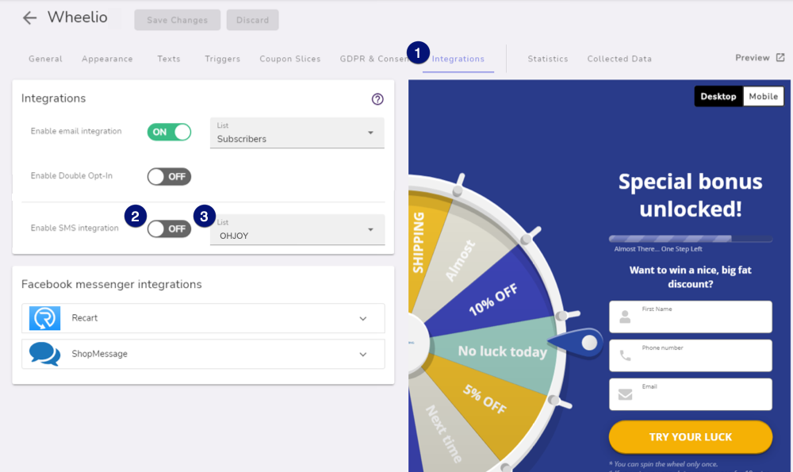Screen dimensions: 793x472
Task: Open the Statistics tab
Action: (548, 59)
